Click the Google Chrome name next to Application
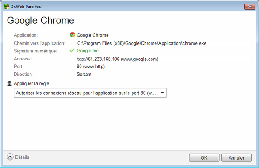This screenshot has width=259, height=168. click(92, 35)
